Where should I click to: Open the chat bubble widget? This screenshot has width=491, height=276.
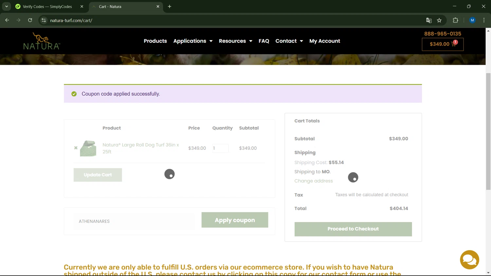pos(469,260)
